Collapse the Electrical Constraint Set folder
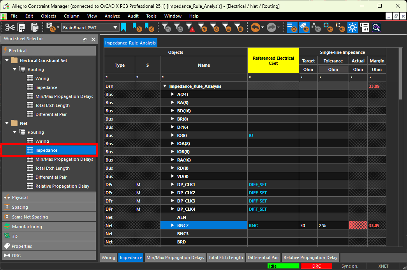This screenshot has width=407, height=270. (x=6, y=60)
